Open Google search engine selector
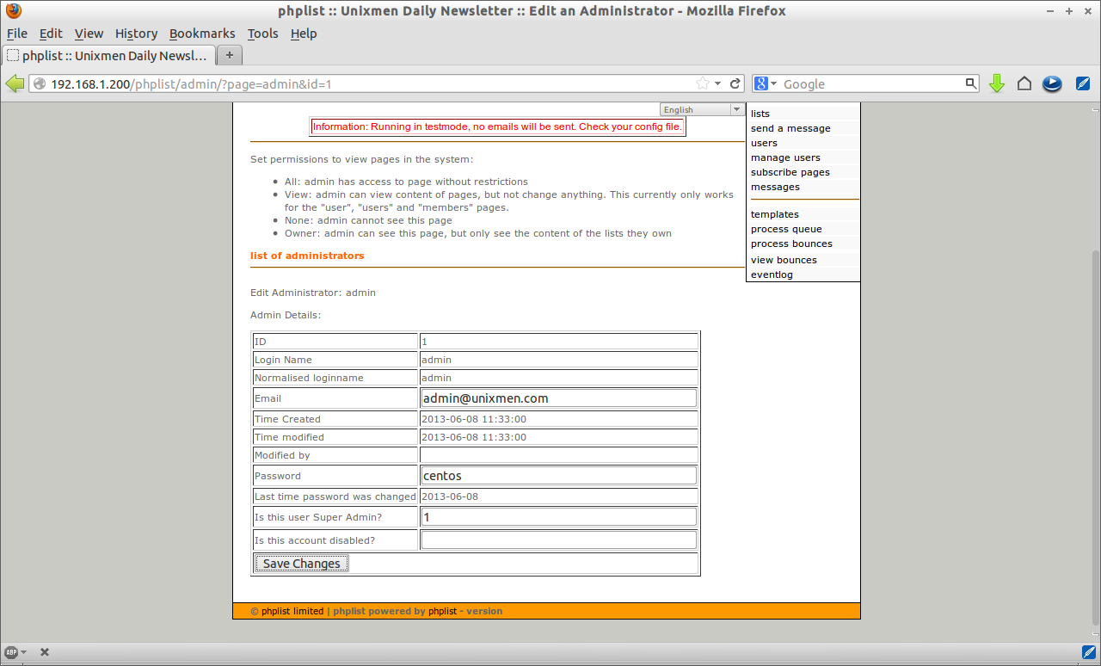 click(765, 83)
